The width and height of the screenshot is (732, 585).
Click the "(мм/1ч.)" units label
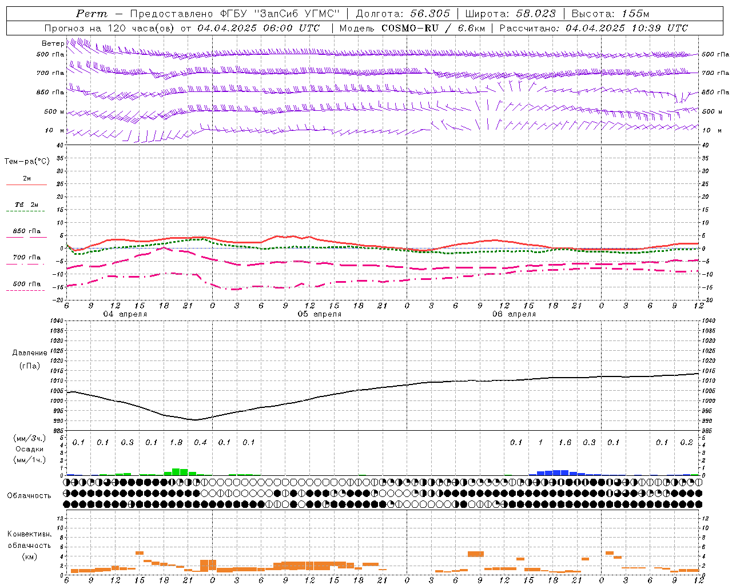click(x=29, y=460)
